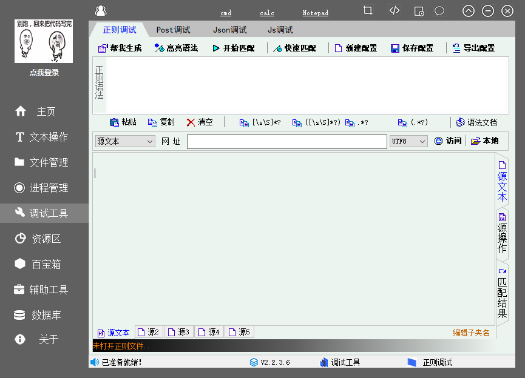Open the code brackets tool icon

(x=395, y=11)
